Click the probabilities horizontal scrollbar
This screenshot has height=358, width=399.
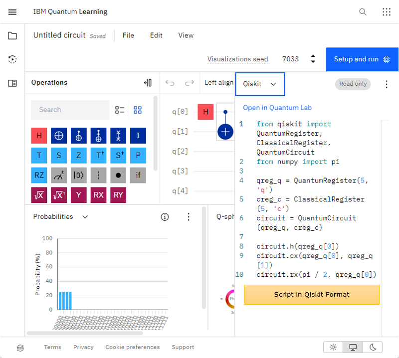[x=85, y=333]
